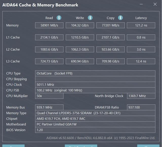Click the info icon beside Copy
162x147 pixels.
click(x=120, y=18)
